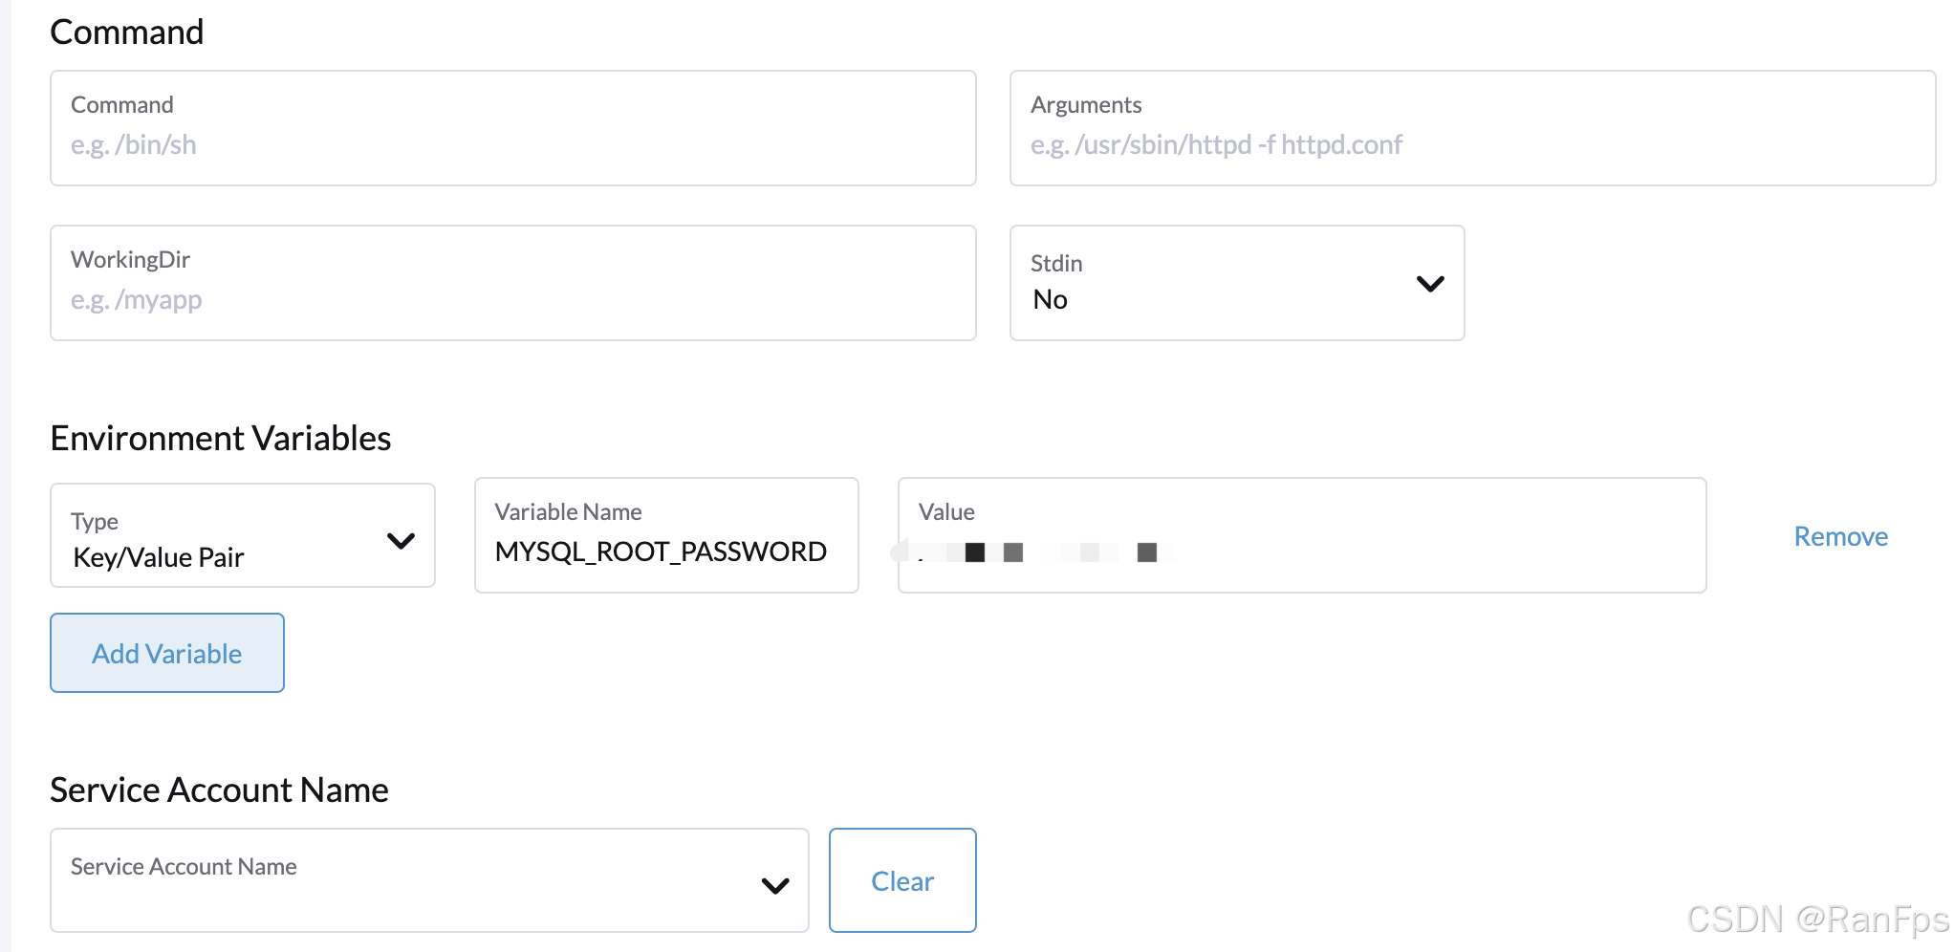This screenshot has width=1954, height=952.
Task: Click the Stdin dropdown chevron arrow
Action: tap(1430, 284)
